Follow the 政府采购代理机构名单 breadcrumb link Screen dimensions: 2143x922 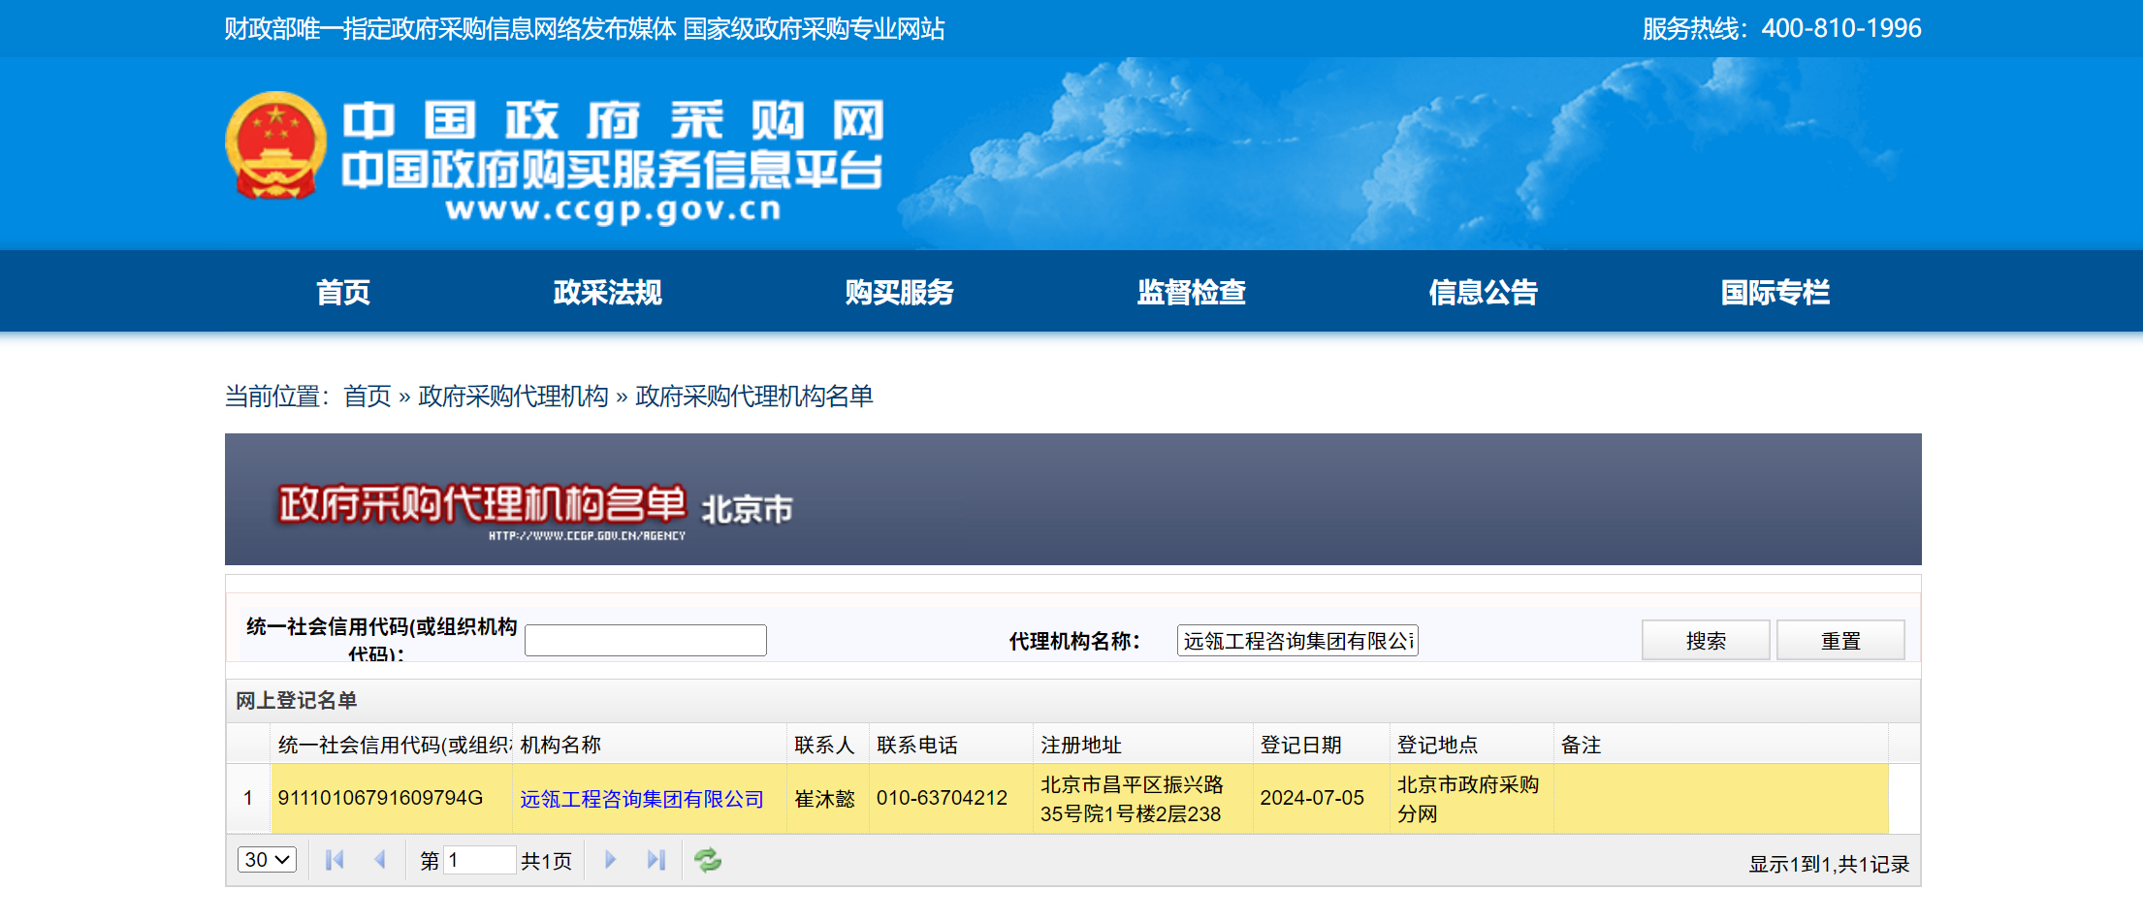pos(754,397)
